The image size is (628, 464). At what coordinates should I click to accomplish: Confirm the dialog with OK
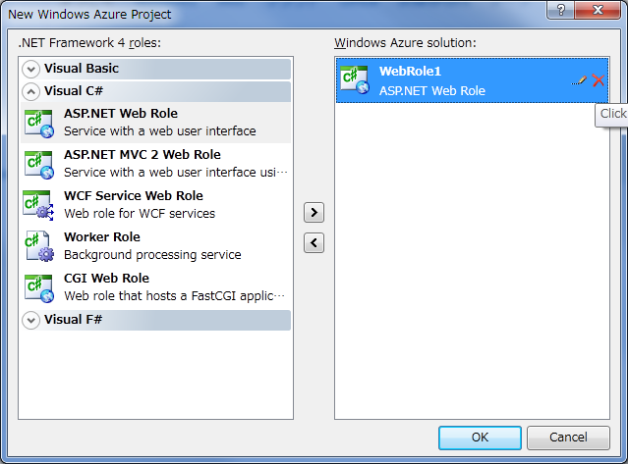coord(480,438)
